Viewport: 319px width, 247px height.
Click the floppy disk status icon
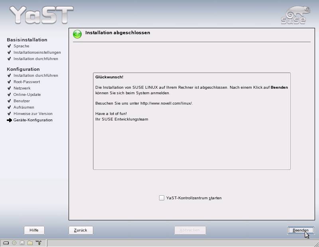click(x=22, y=243)
